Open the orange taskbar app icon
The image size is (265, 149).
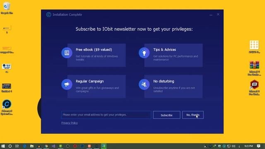point(89,146)
